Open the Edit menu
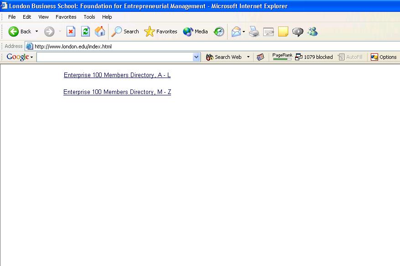The image size is (400, 266). tap(27, 17)
